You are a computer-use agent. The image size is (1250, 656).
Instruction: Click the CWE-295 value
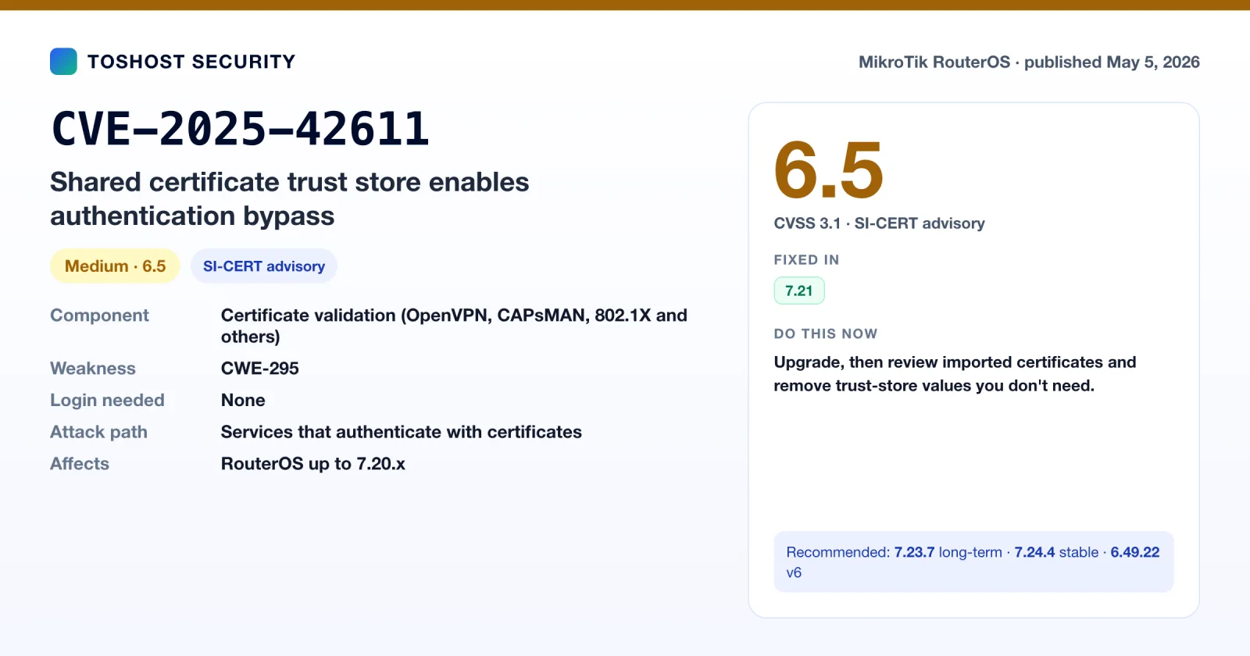[x=260, y=369]
